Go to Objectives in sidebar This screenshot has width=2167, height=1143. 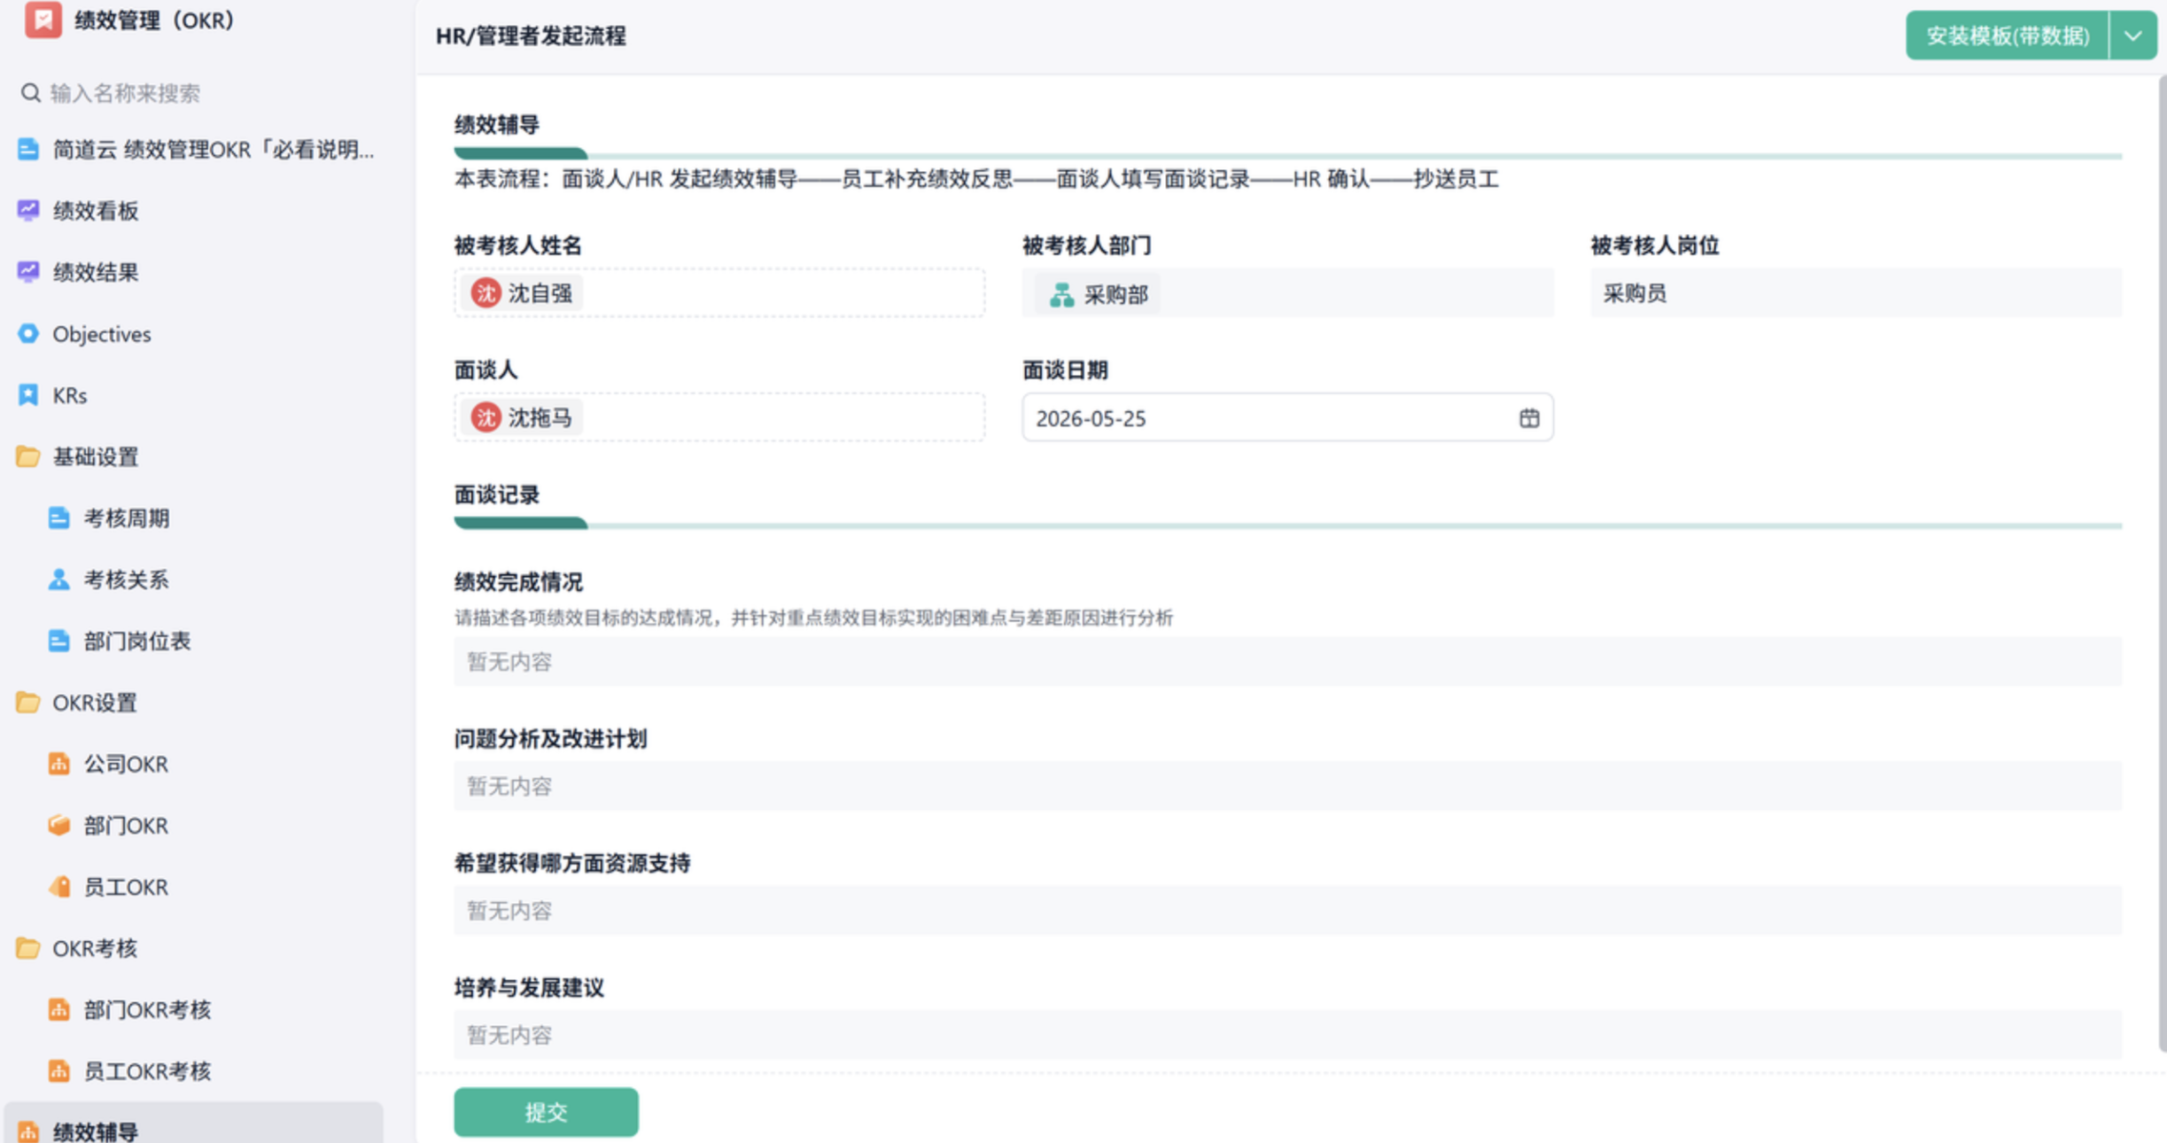click(x=101, y=333)
